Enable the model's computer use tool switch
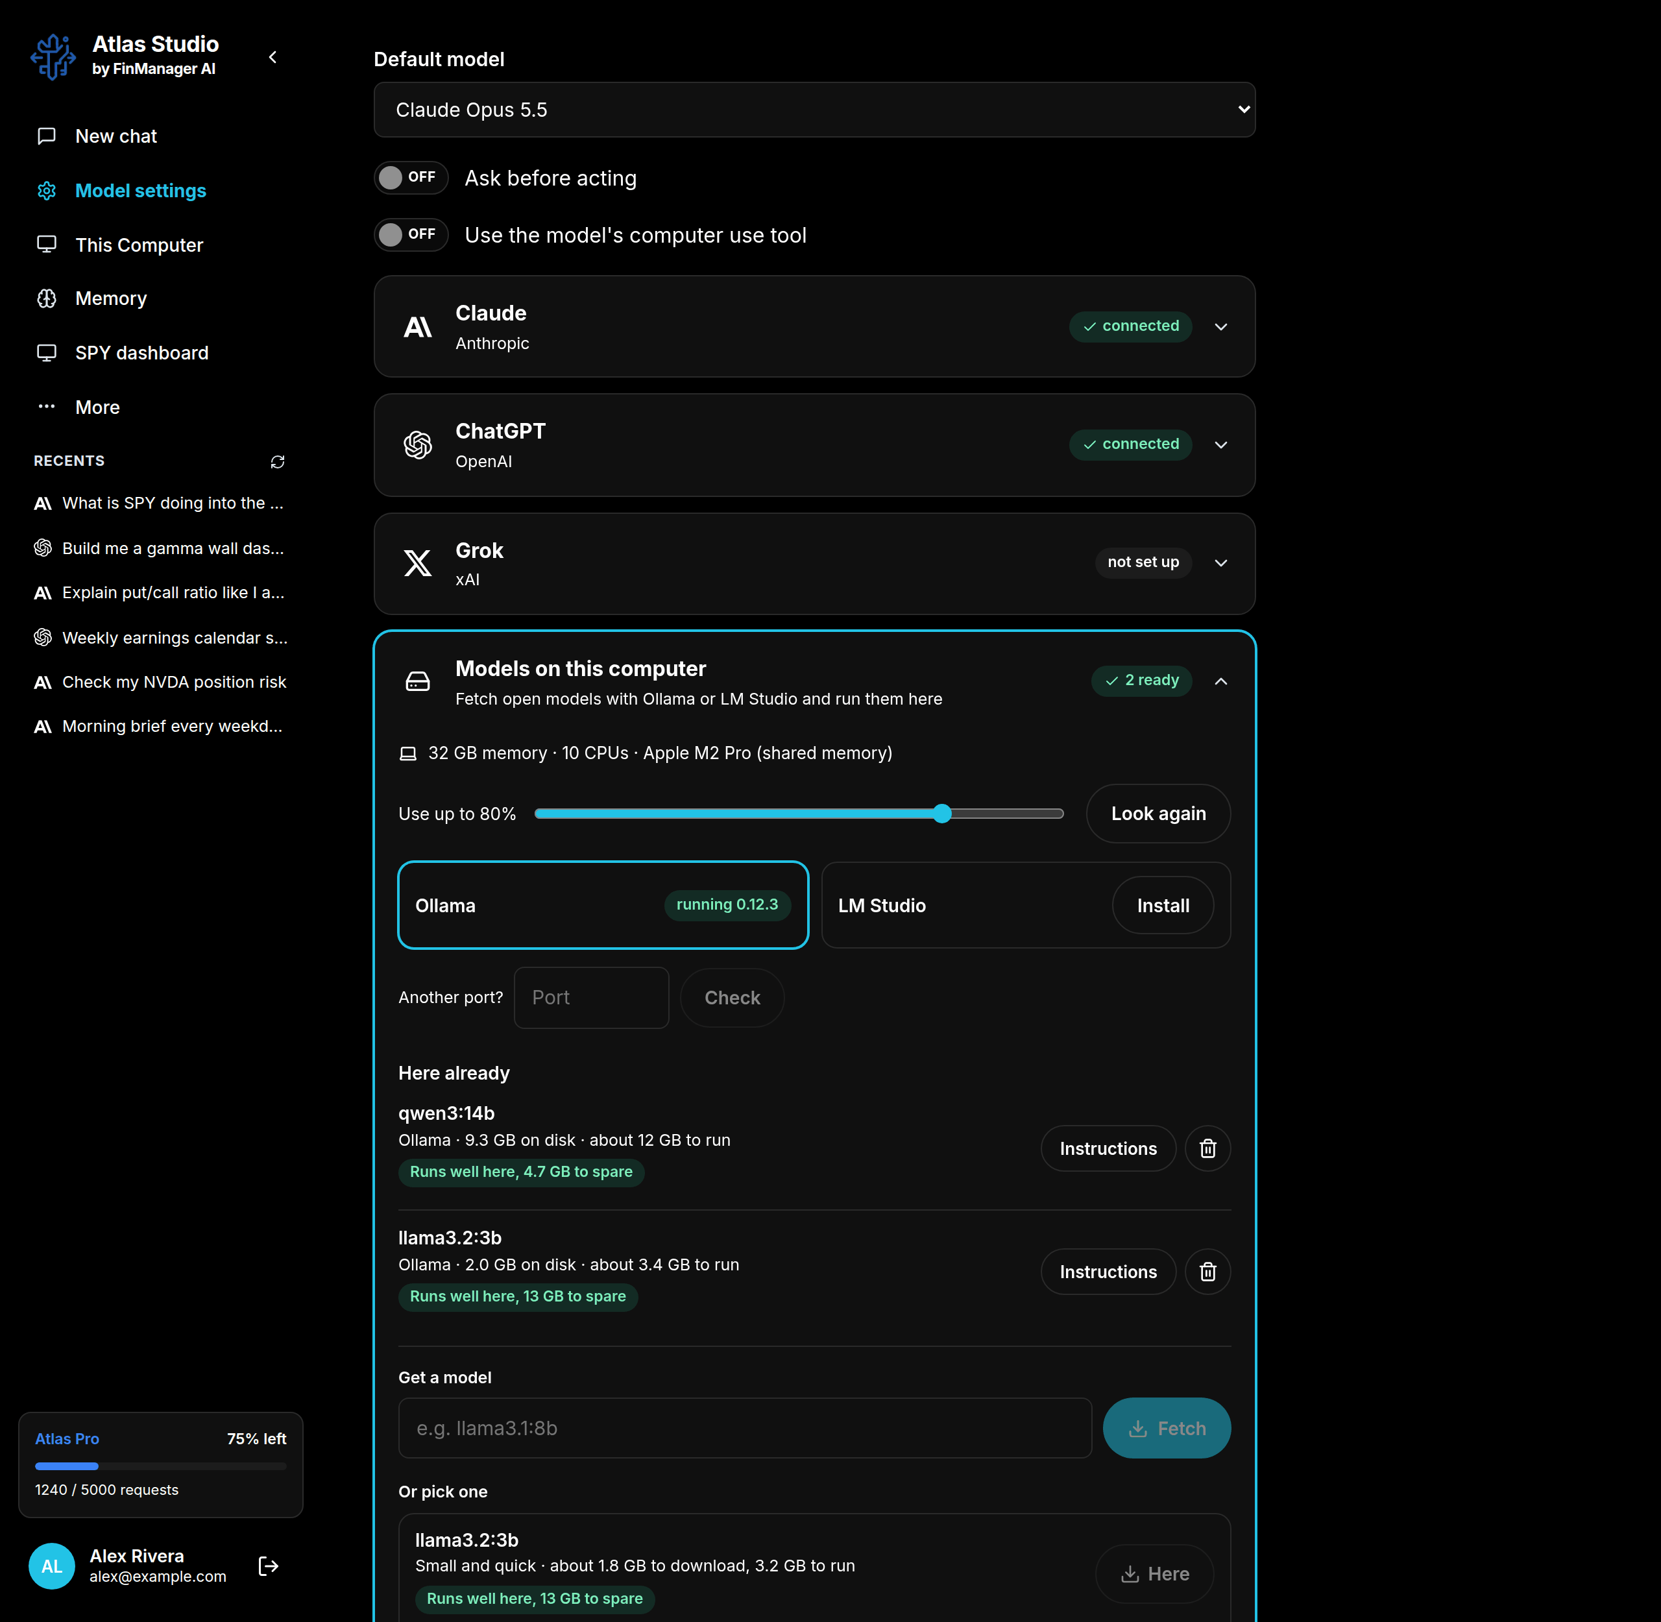Screen dimensions: 1661x1622 pos(411,234)
